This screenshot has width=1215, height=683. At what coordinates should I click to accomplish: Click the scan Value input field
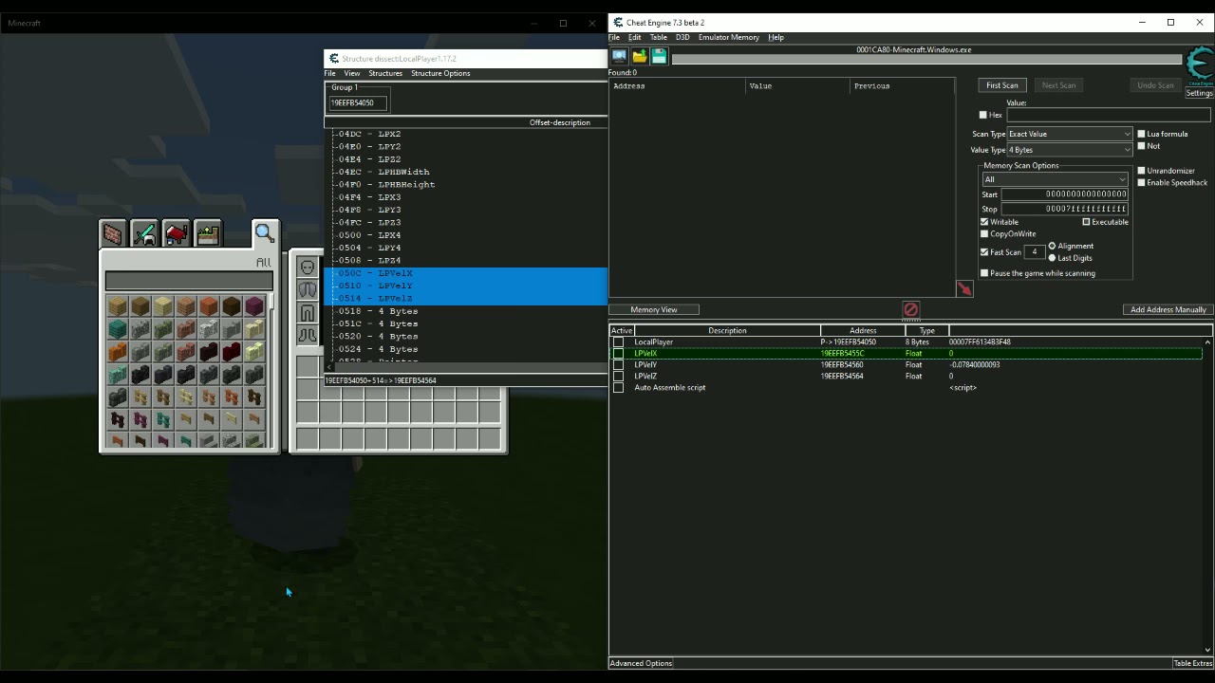coord(1108,115)
